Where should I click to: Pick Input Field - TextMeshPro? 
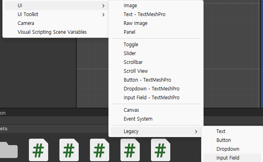point(156,98)
